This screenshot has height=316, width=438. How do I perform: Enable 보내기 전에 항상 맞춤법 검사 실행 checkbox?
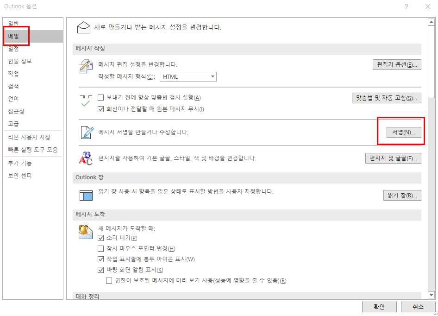[x=101, y=98]
